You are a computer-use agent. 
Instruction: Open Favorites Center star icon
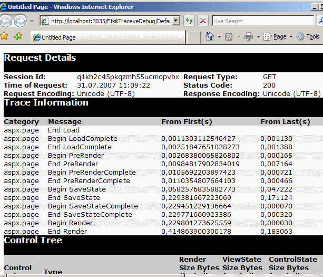tap(5, 36)
